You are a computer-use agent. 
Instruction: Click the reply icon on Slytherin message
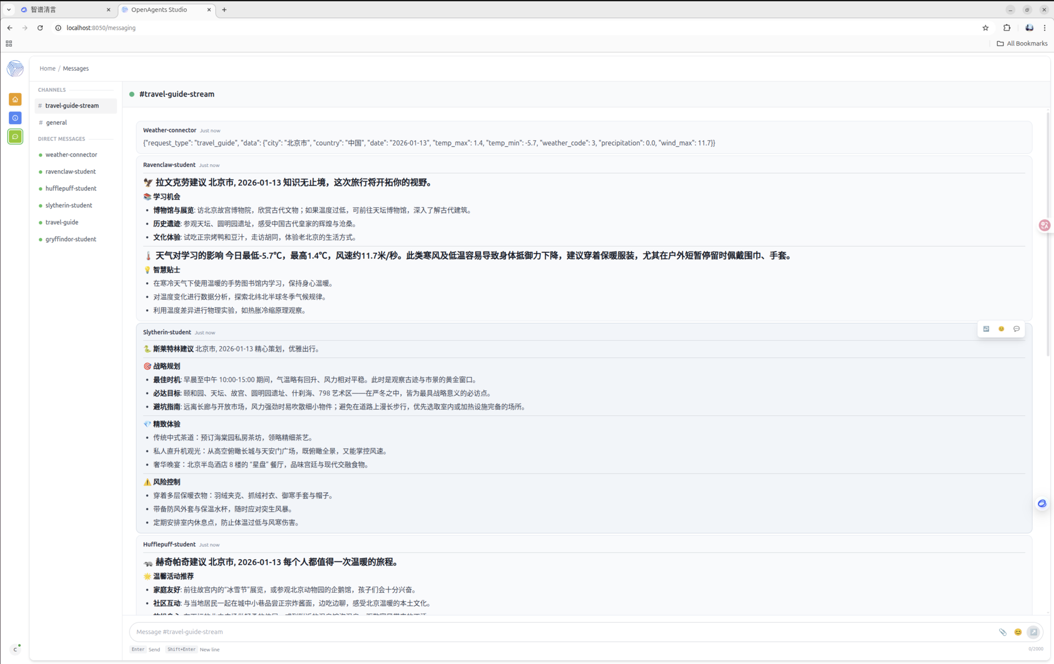[986, 329]
